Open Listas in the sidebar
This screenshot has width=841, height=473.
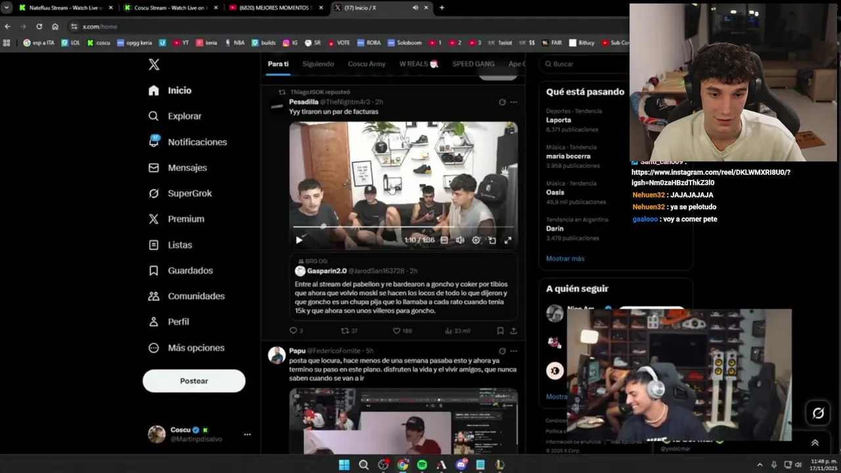[x=170, y=244]
